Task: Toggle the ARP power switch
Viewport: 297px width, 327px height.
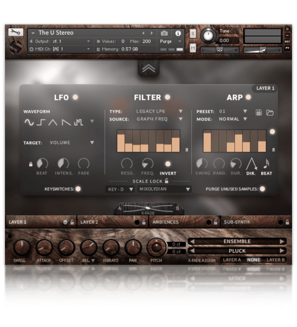Action: [248, 97]
